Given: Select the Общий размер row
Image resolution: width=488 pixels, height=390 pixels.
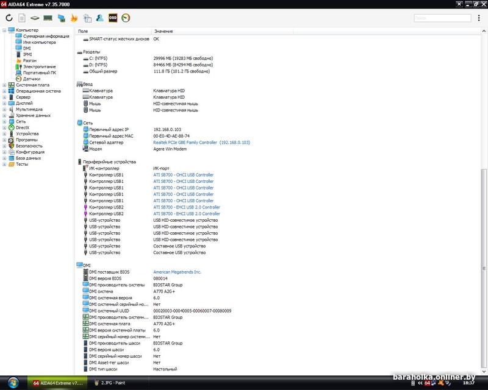Looking at the screenshot, I should [277, 71].
